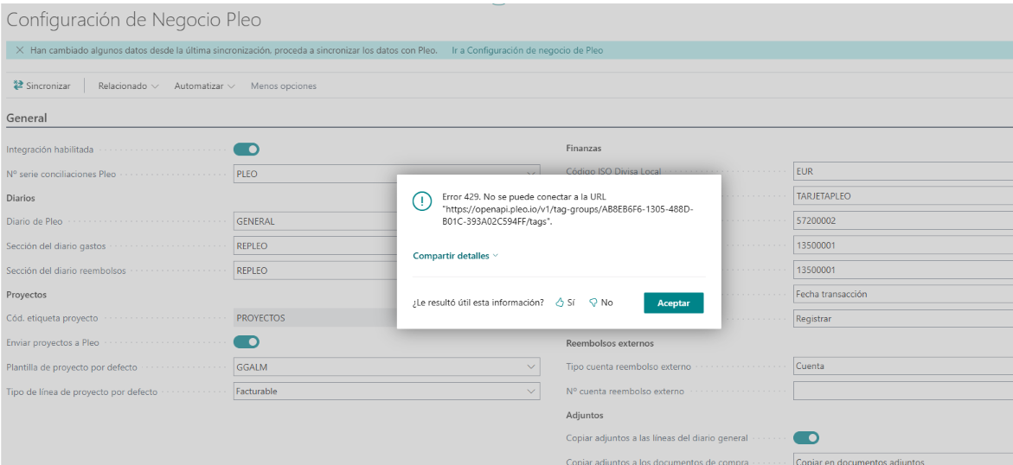Click the Finanzas group heading
Image resolution: width=1013 pixels, height=465 pixels.
point(583,149)
